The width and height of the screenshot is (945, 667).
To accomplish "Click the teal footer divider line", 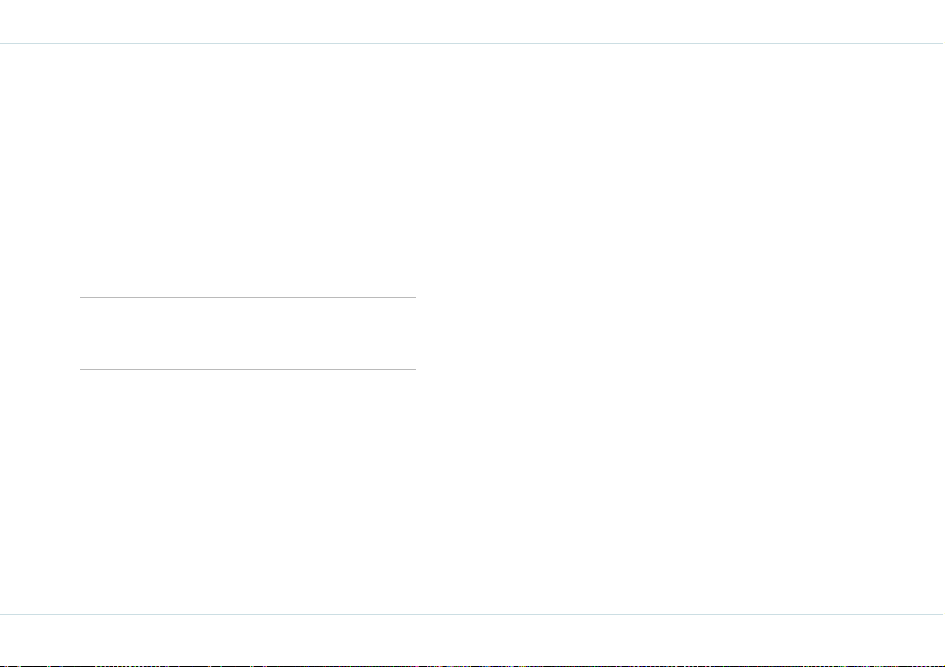I will [473, 614].
